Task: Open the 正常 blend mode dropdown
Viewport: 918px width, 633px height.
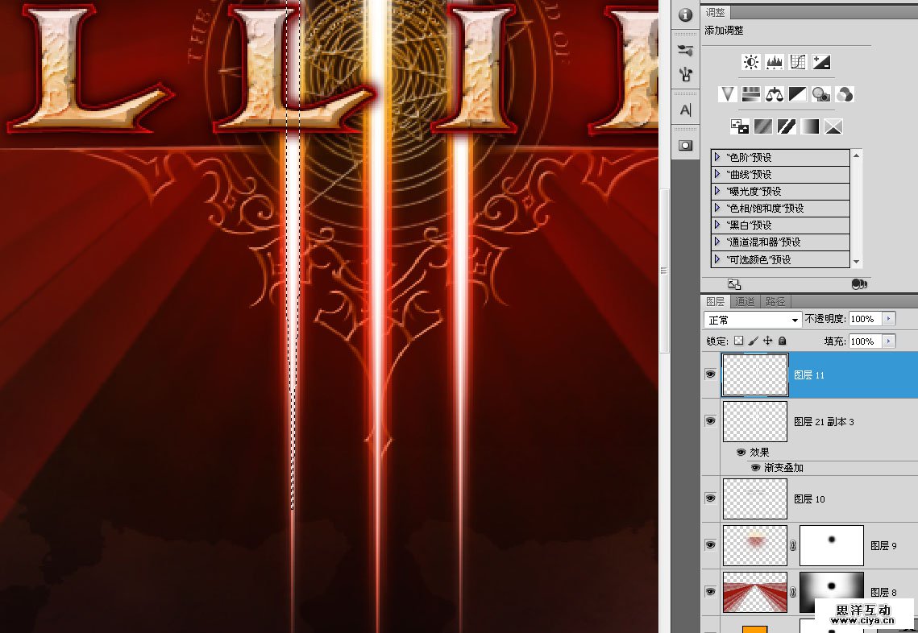Action: click(x=752, y=320)
